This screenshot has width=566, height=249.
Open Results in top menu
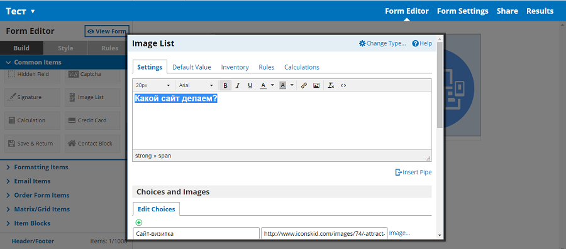(540, 11)
